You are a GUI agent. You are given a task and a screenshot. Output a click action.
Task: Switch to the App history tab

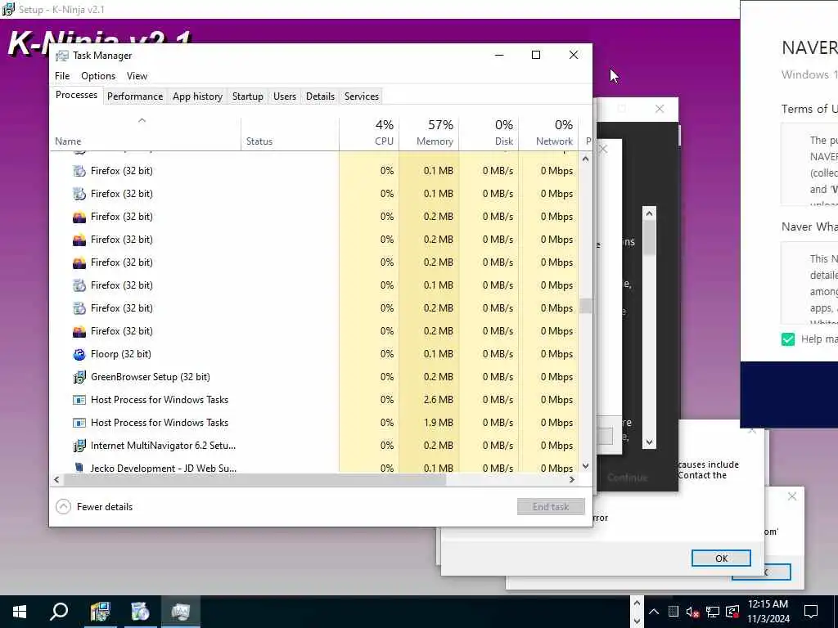click(197, 96)
